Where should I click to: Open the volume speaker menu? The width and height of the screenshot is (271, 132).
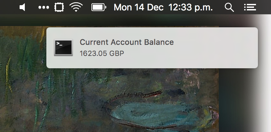[x=22, y=7]
